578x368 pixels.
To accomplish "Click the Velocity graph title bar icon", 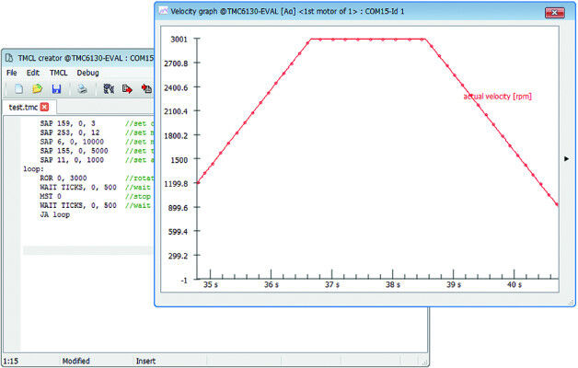I will pos(163,11).
